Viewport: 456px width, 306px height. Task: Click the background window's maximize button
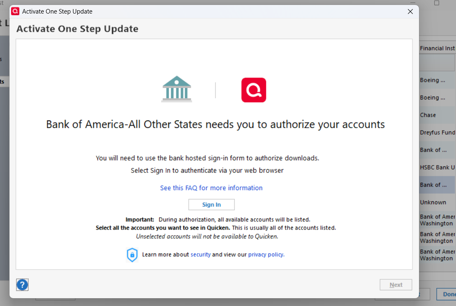(437, 3)
